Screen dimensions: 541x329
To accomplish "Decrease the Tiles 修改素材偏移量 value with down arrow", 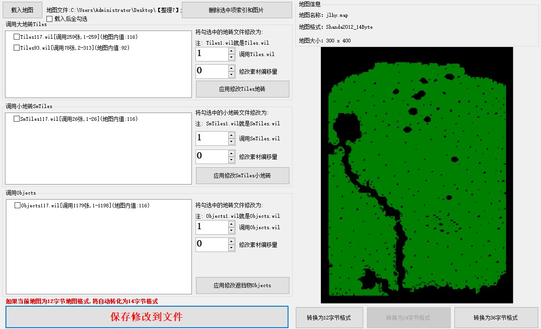I will (x=232, y=75).
